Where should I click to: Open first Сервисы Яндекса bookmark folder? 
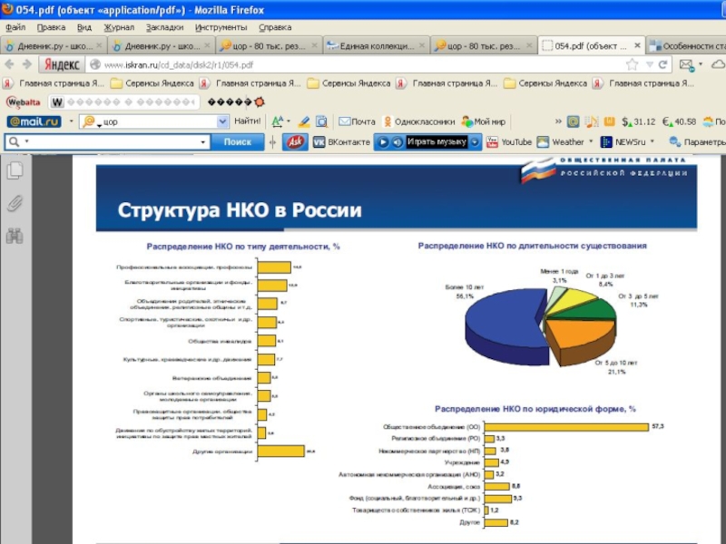pos(152,83)
